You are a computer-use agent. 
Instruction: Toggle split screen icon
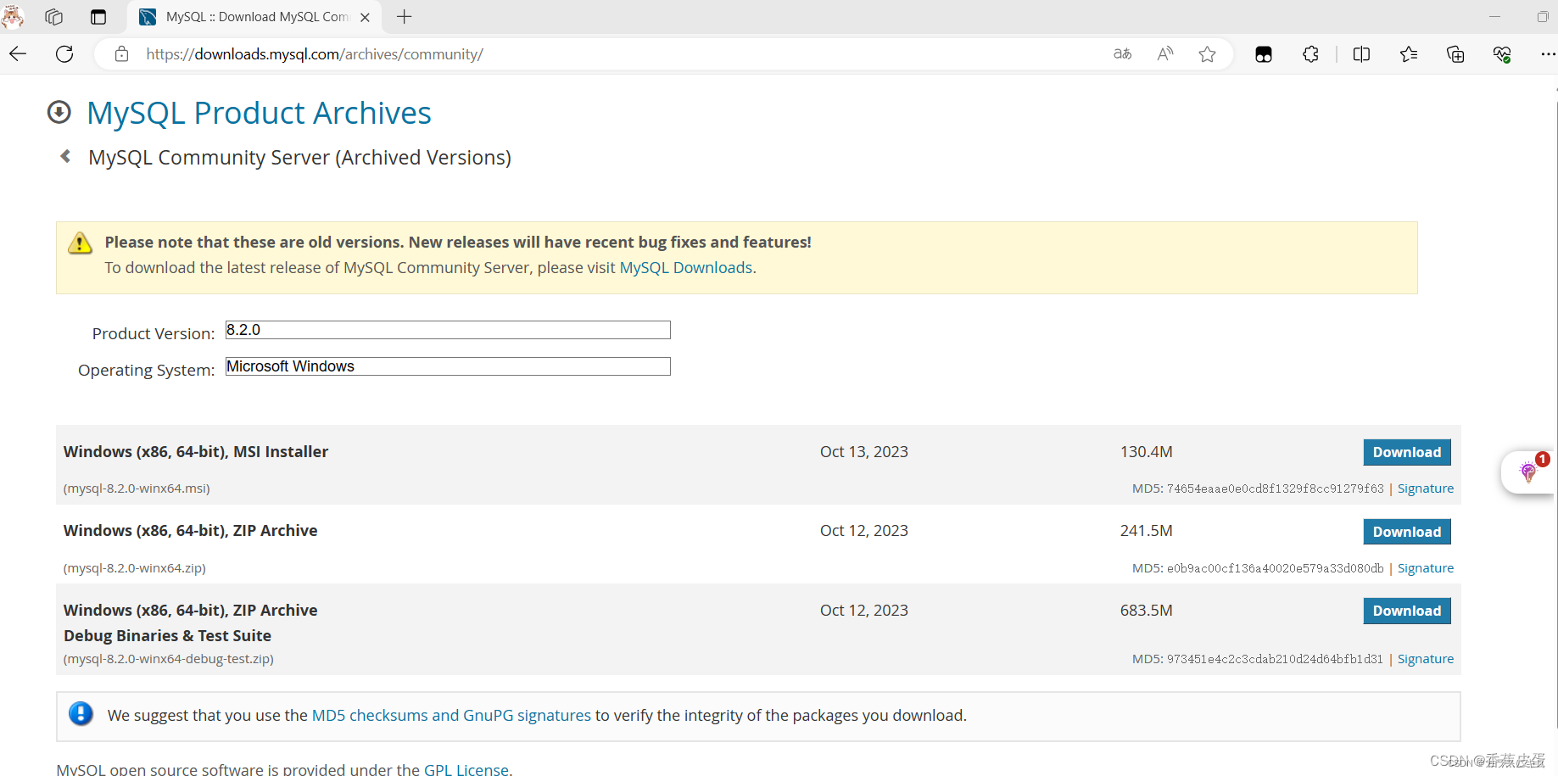coord(1361,54)
